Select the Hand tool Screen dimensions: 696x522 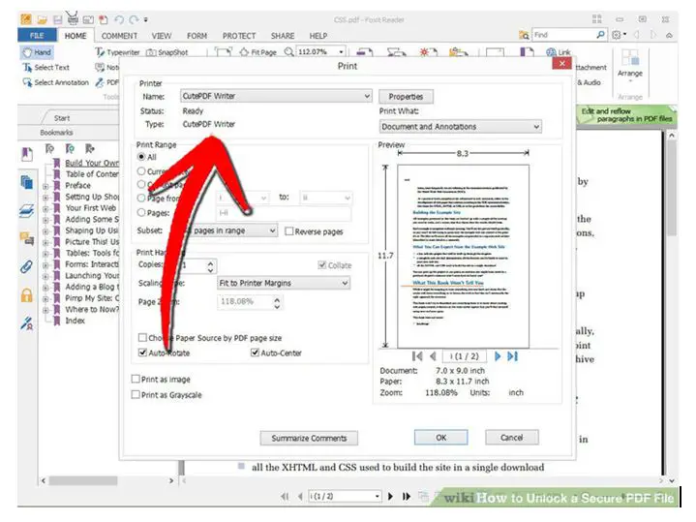pos(37,52)
